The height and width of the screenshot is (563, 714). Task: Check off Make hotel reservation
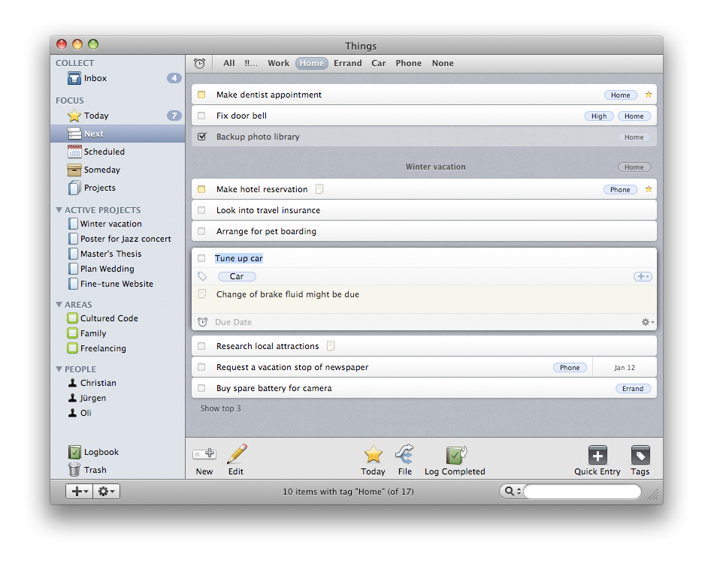coord(201,189)
